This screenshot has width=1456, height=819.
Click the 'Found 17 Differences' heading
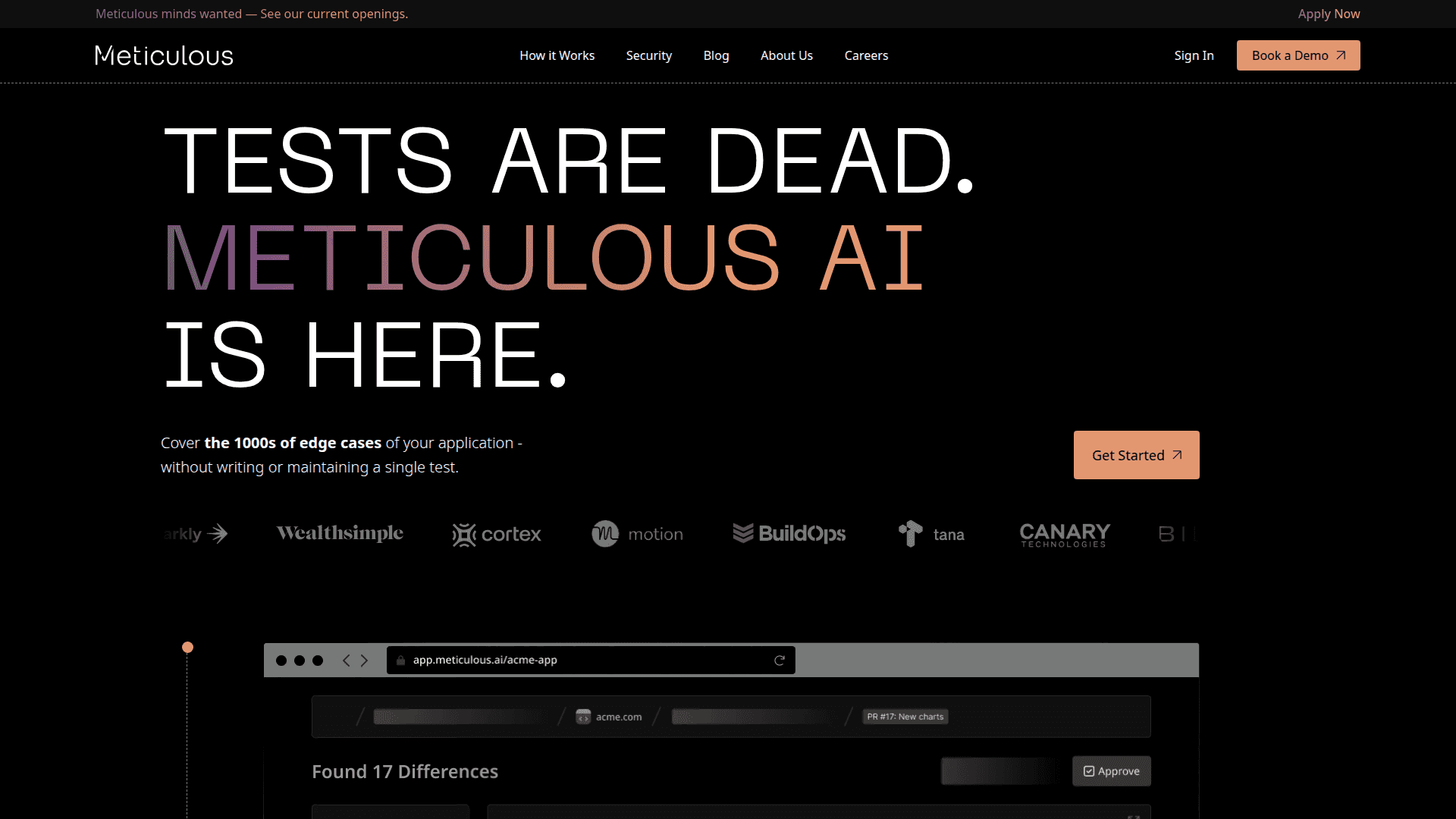pos(405,771)
